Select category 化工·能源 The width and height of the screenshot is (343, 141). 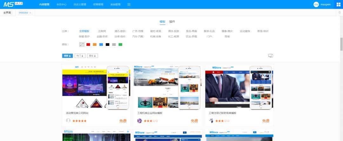point(173,37)
